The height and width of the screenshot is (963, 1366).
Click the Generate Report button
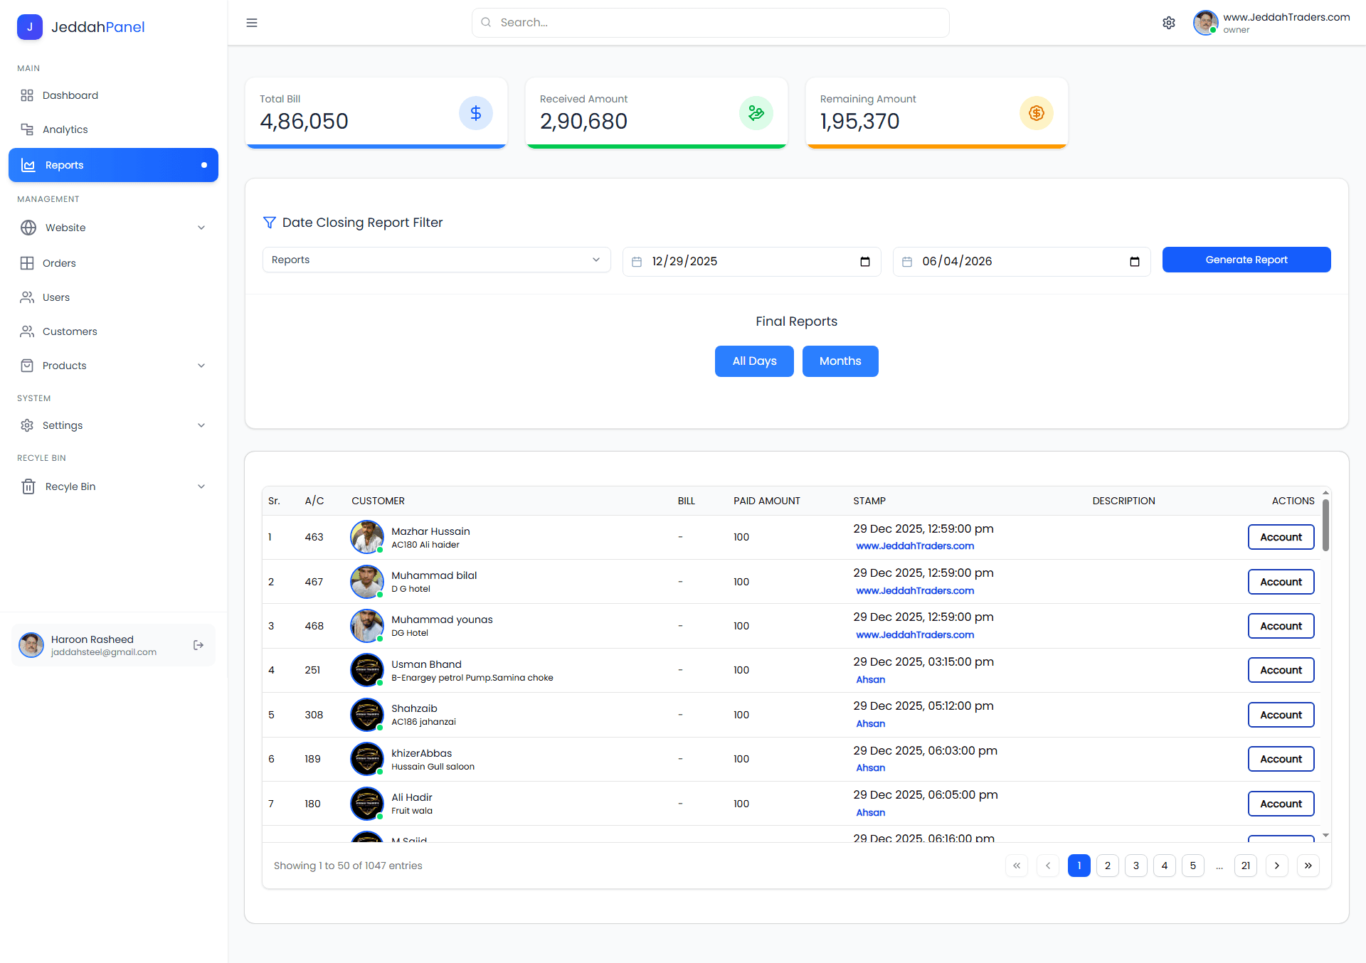click(x=1246, y=260)
